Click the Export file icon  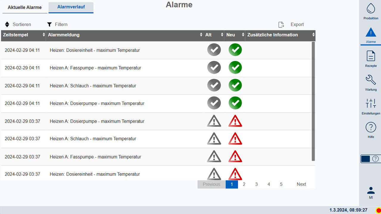(281, 25)
